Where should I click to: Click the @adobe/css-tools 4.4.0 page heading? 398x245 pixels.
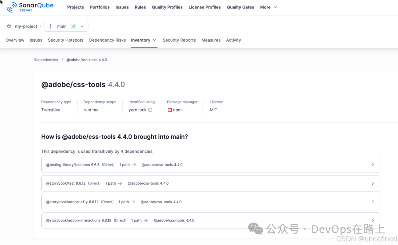point(83,85)
